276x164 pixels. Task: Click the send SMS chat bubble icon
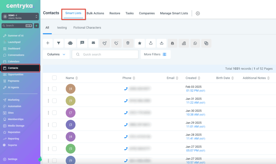[x=82, y=43]
